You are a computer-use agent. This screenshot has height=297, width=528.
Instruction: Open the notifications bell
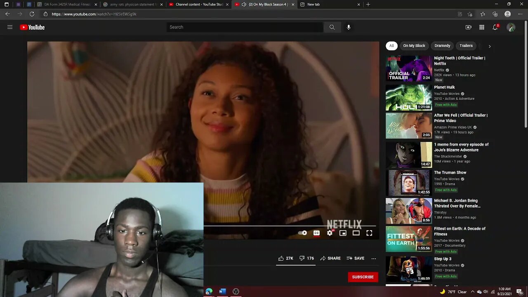coord(495,27)
